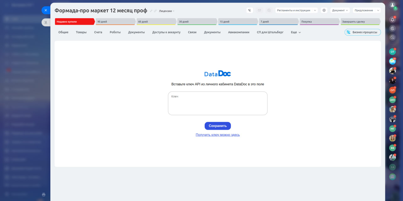
Task: Click the Предложение button label
Action: tap(364, 10)
